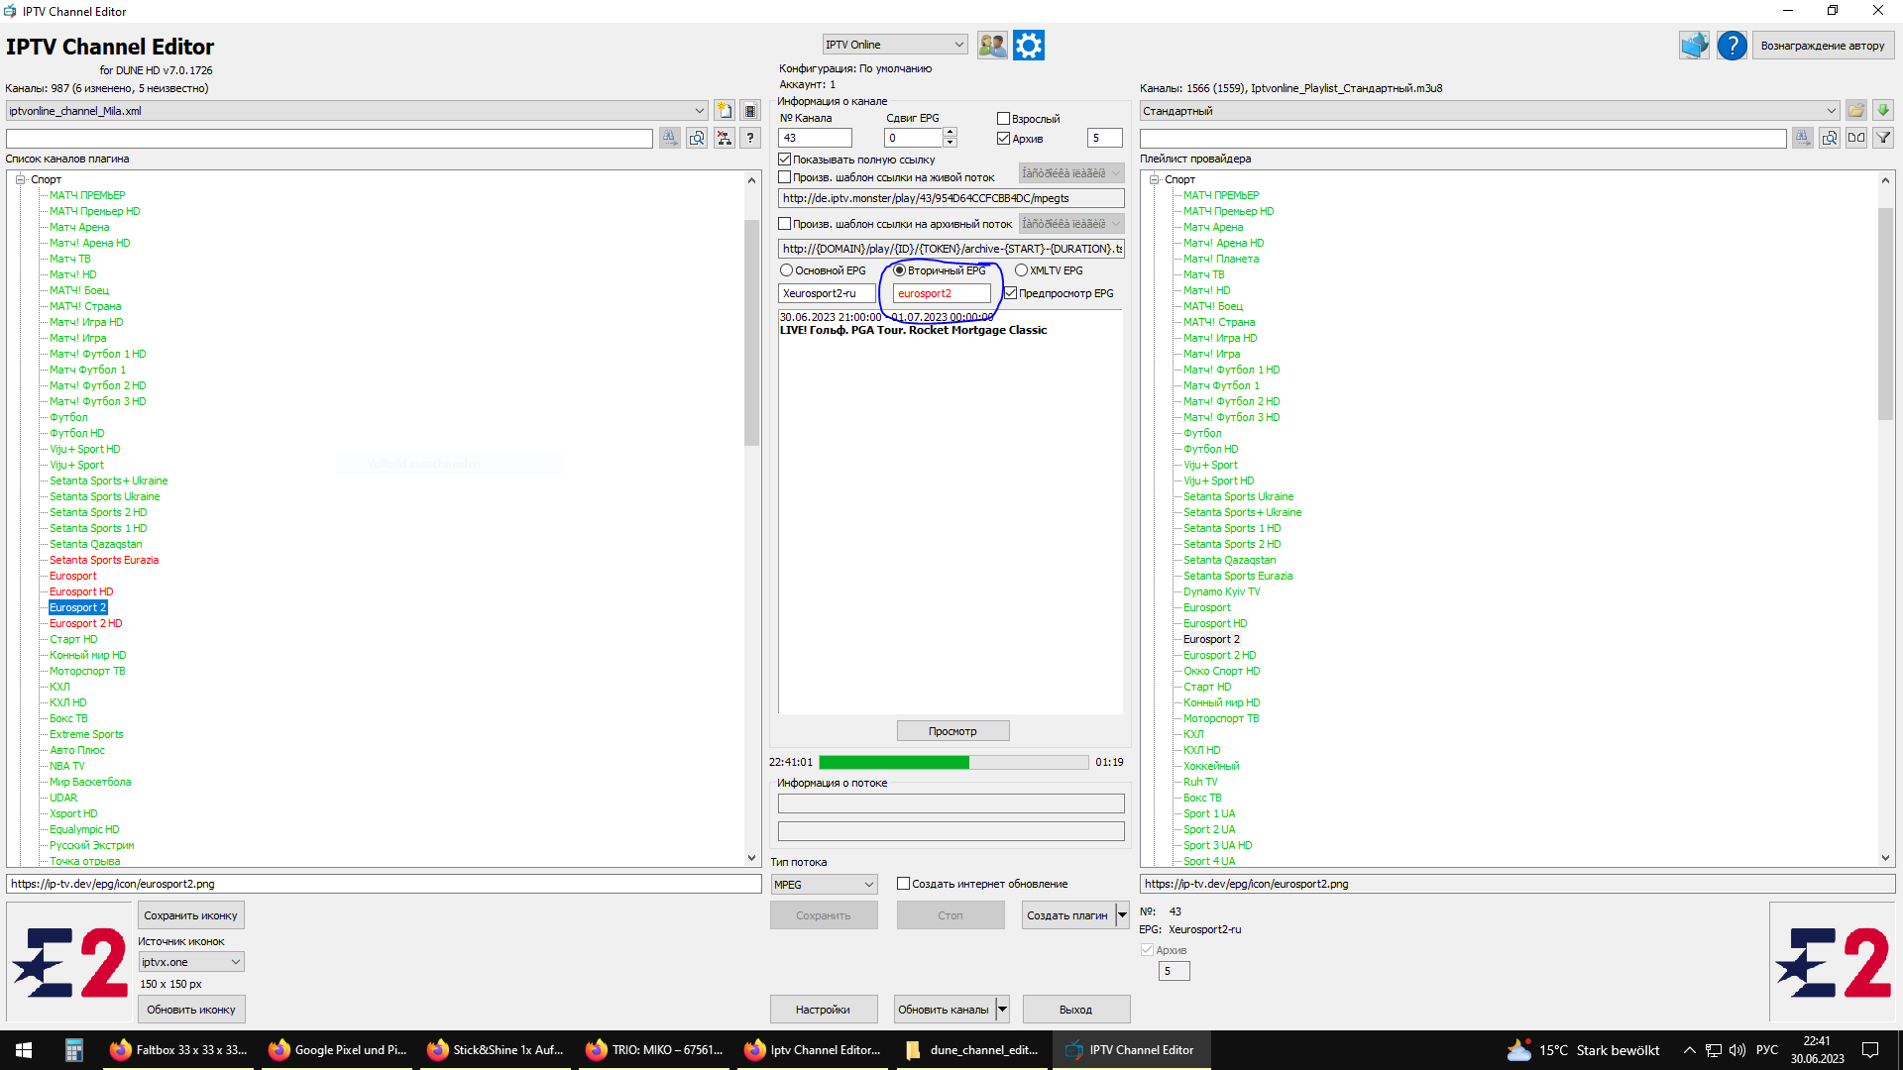Open help via the blue question mark icon
Screen dimensions: 1903x1070
pos(1732,46)
